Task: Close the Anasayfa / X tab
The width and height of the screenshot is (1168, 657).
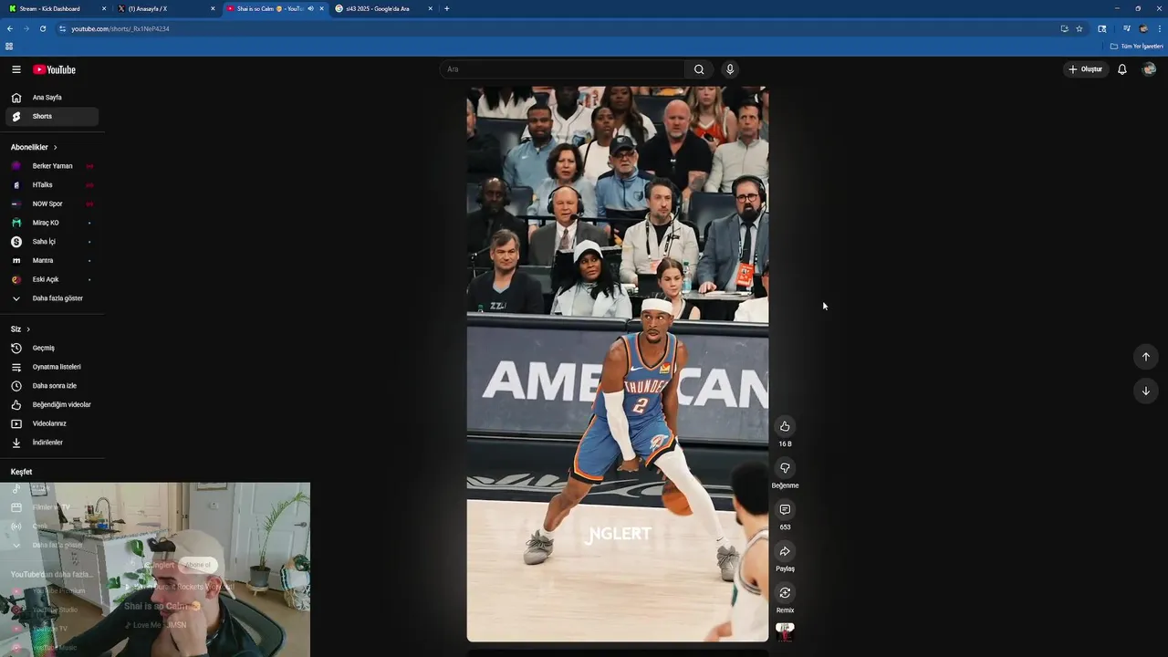Action: point(213,8)
